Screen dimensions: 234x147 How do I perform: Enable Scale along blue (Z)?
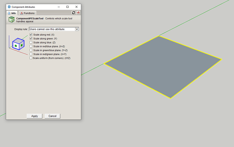[x=31, y=42]
